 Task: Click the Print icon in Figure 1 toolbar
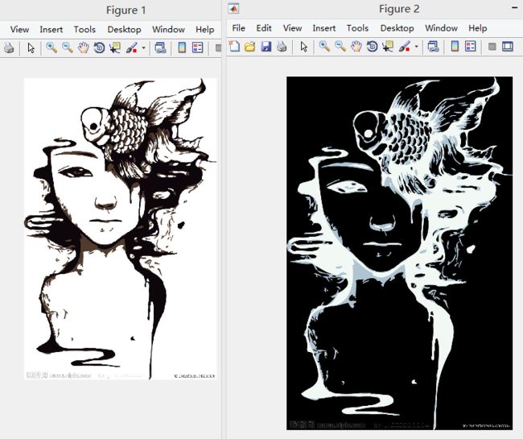coord(8,48)
